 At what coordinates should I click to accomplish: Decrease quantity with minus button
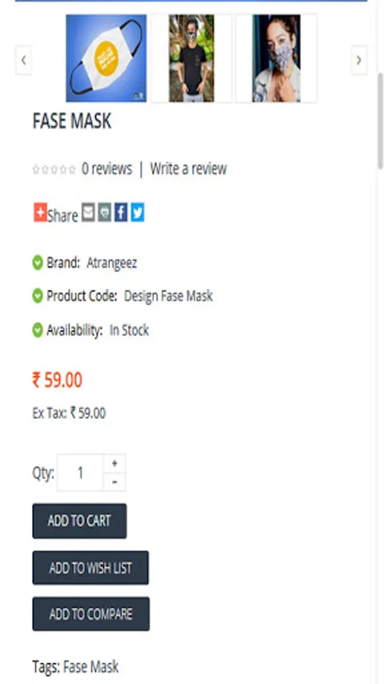click(115, 482)
